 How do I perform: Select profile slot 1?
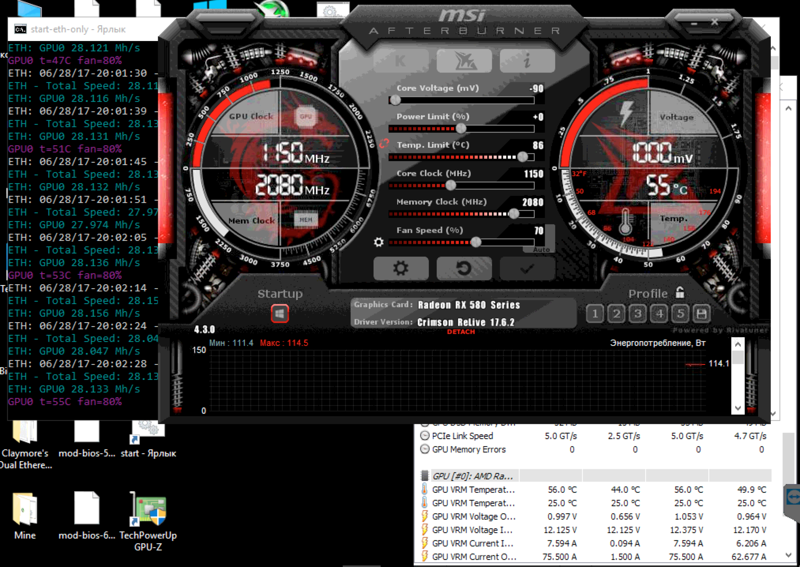tap(595, 314)
